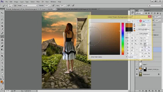This screenshot has height=92, width=163.
Task: Open the Brush panel toggle icon
Action: [15, 6]
